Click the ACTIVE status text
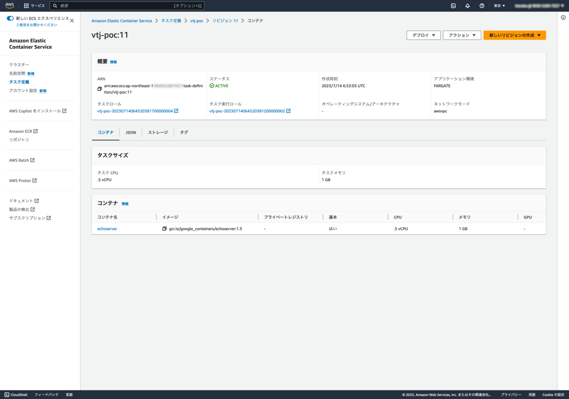This screenshot has height=399, width=569. click(222, 86)
